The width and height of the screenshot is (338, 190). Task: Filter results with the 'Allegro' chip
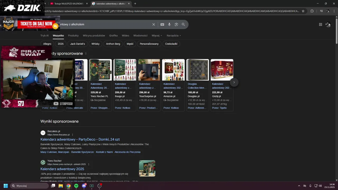click(x=47, y=44)
